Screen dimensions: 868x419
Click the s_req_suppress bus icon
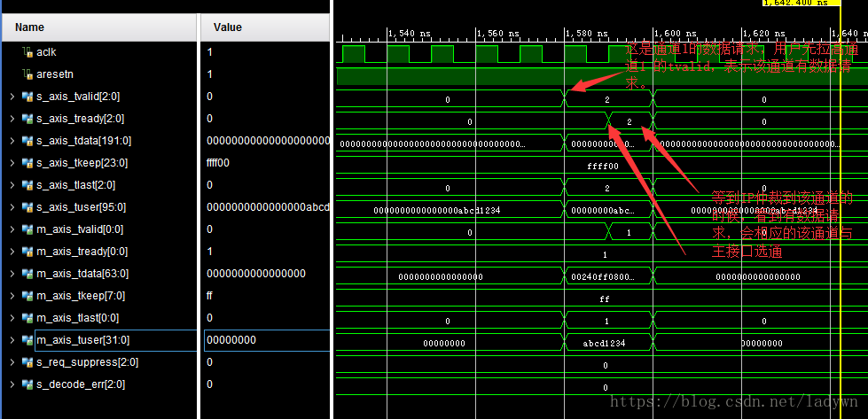(27, 362)
